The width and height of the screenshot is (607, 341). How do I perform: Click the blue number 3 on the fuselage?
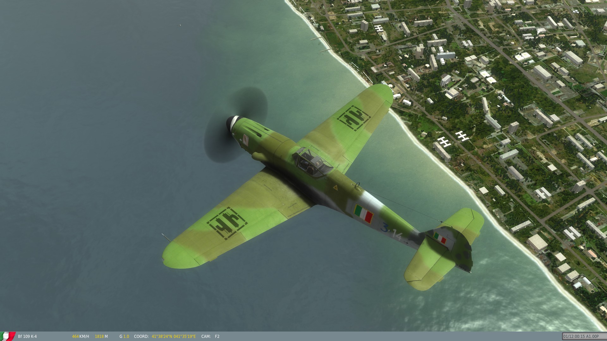[385, 227]
